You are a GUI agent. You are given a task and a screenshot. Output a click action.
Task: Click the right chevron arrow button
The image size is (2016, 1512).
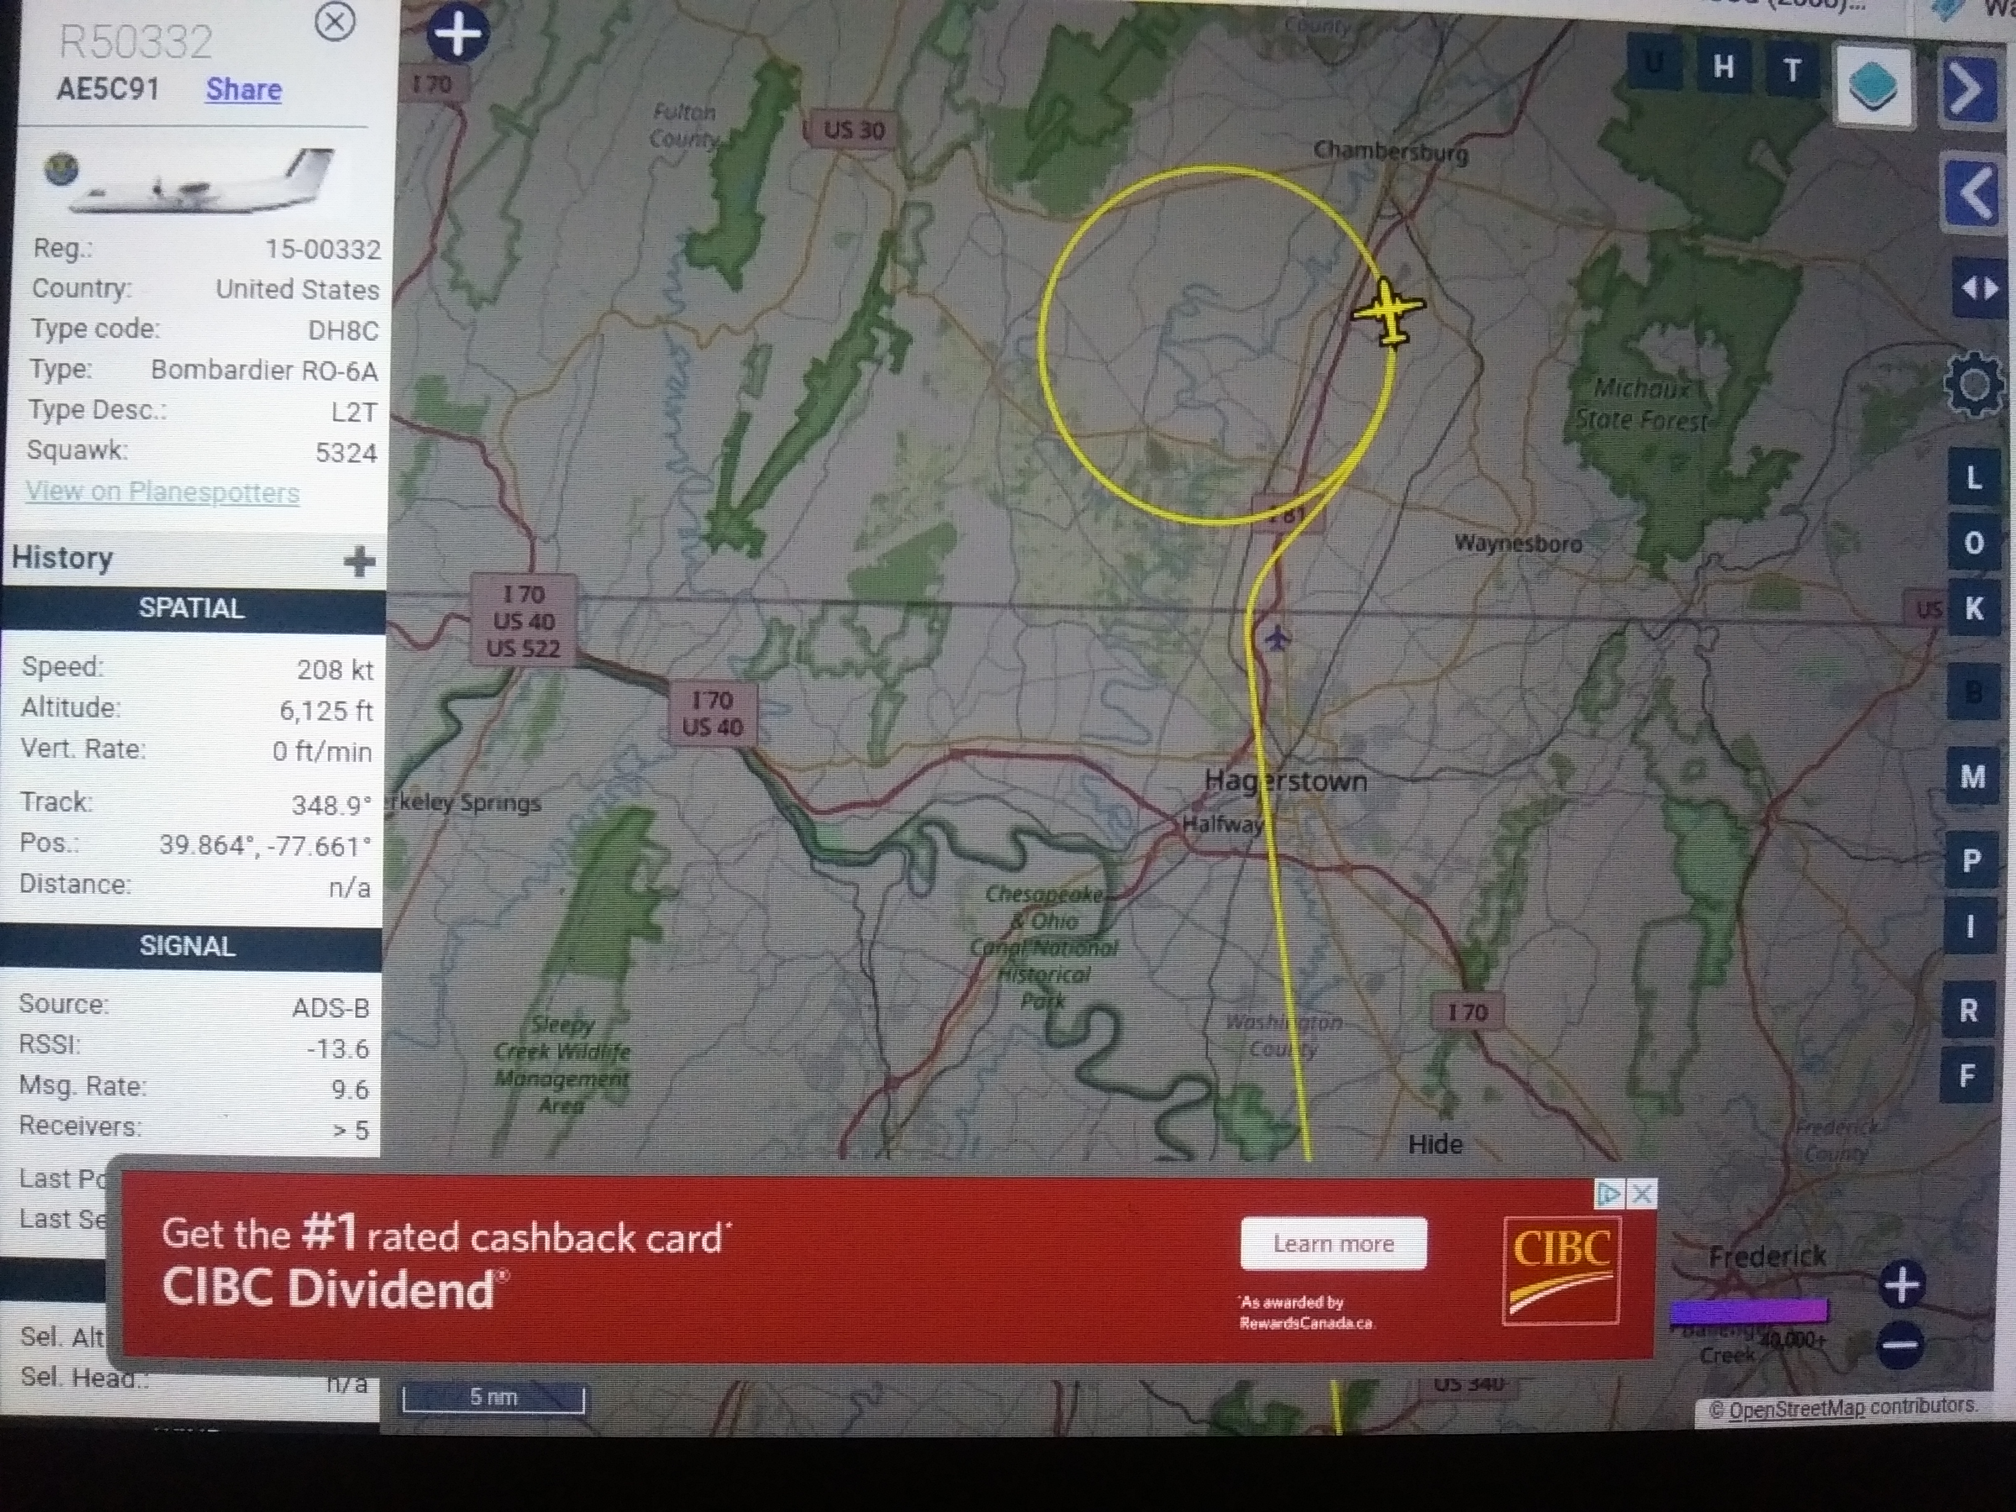click(x=1970, y=88)
